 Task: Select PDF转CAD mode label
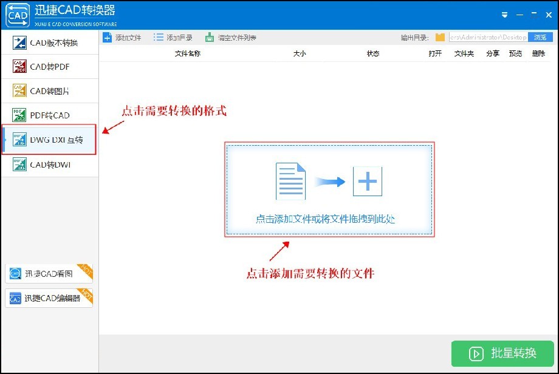50,115
